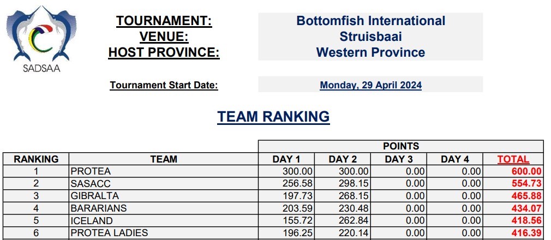Click the Western Province host field

click(370, 52)
